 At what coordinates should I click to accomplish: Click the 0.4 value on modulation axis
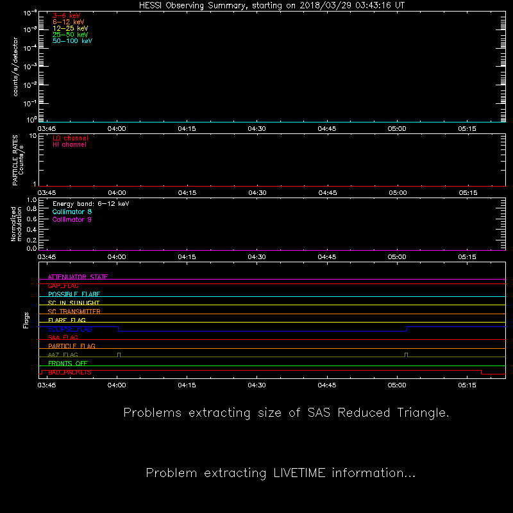31,230
